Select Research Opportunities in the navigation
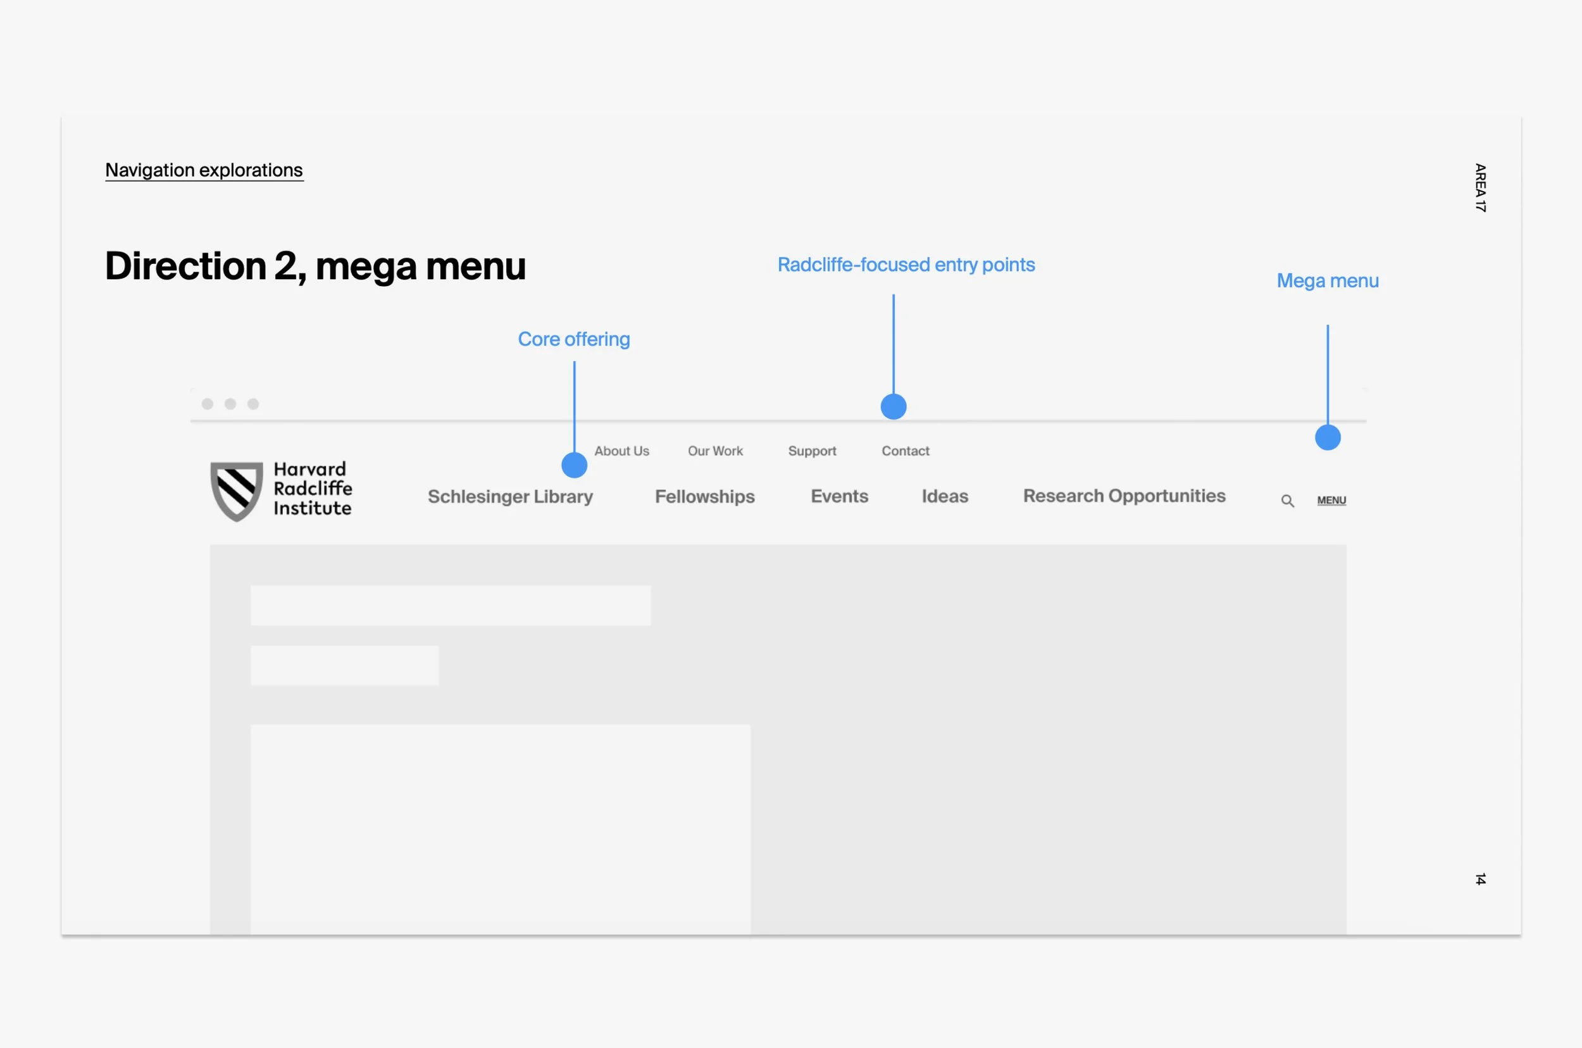Viewport: 1582px width, 1048px height. (x=1124, y=496)
